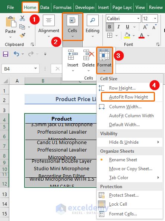Select the row 13 header
Viewport: 165px width, 221px height.
point(4,194)
